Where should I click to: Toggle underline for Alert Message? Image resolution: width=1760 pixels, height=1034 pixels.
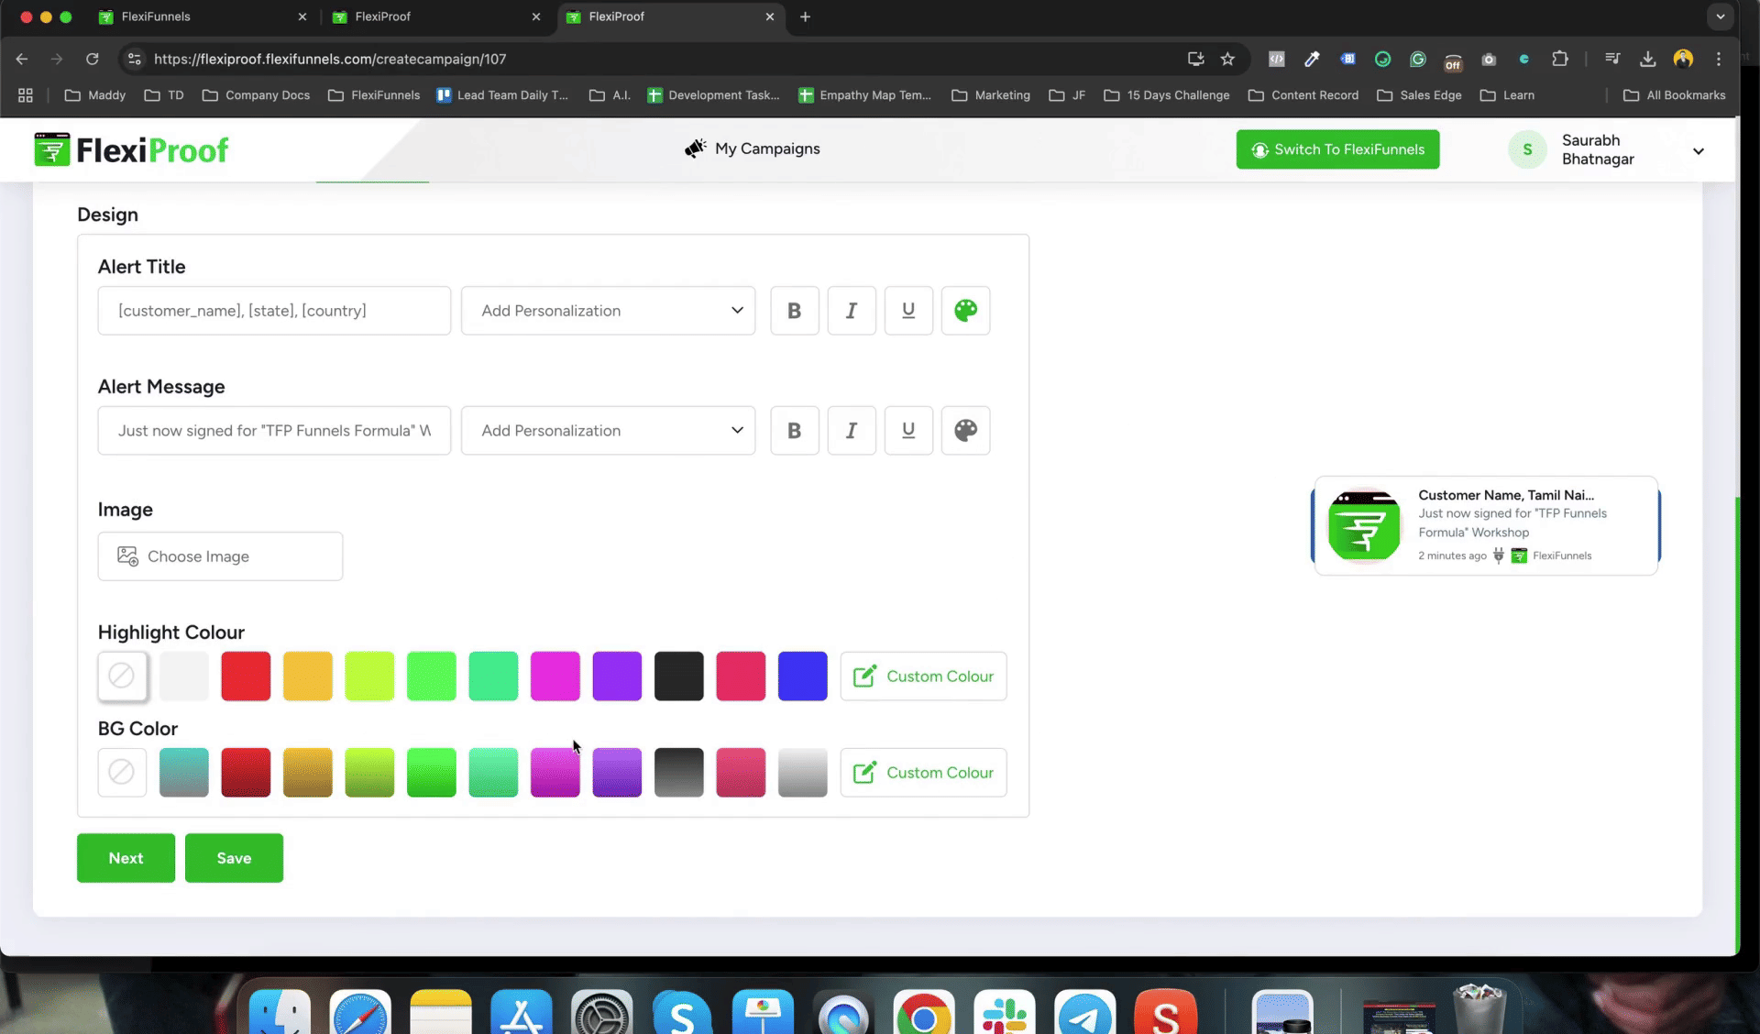[x=907, y=431]
